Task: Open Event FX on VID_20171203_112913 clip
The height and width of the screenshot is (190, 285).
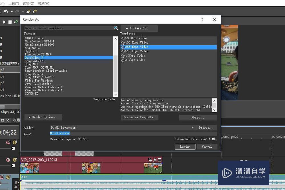Action: [x=155, y=160]
